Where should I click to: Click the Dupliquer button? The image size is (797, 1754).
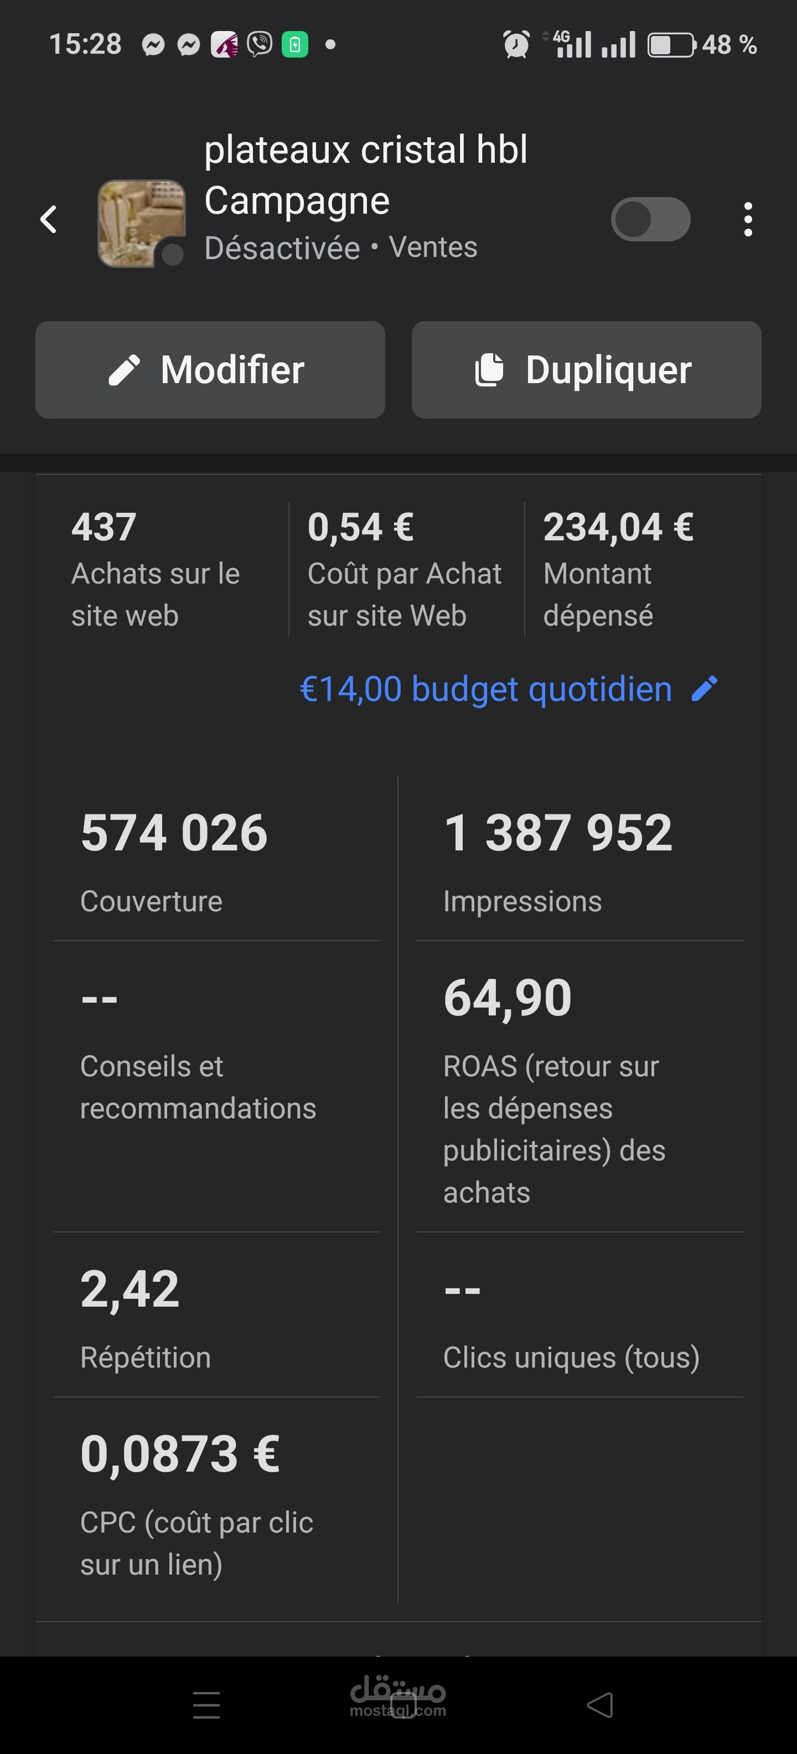pos(586,370)
